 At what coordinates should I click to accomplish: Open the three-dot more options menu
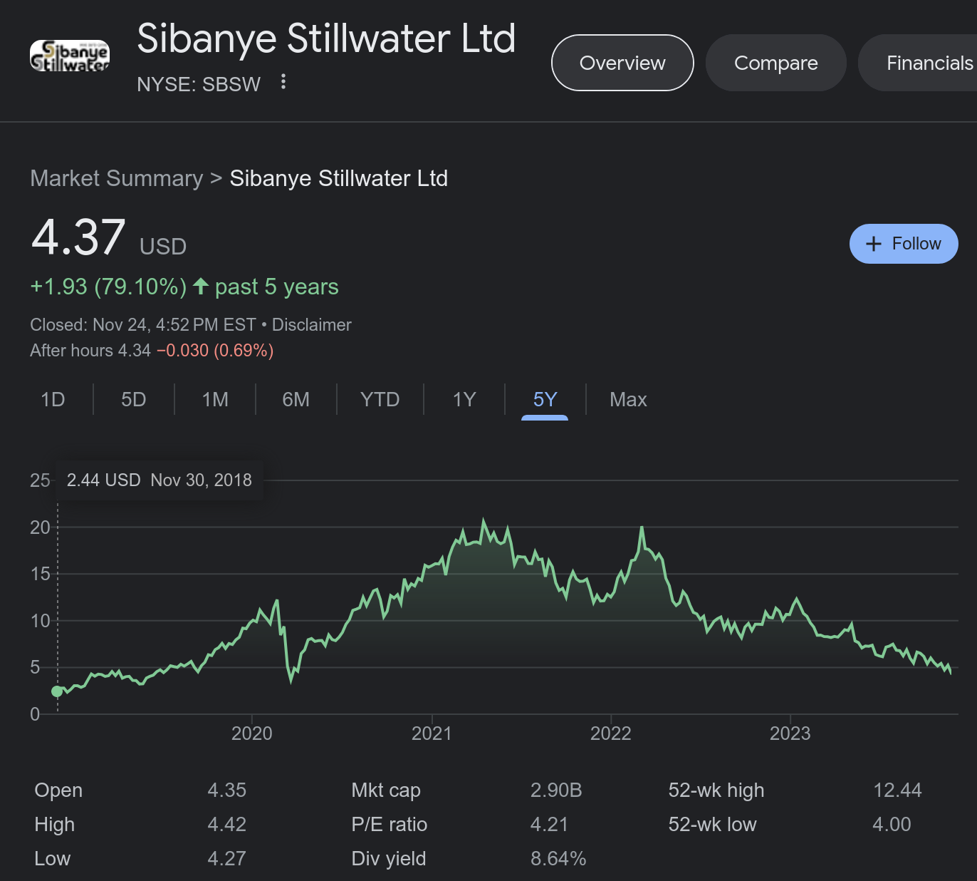pos(283,82)
